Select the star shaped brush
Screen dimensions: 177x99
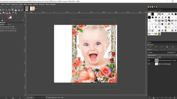153,17
